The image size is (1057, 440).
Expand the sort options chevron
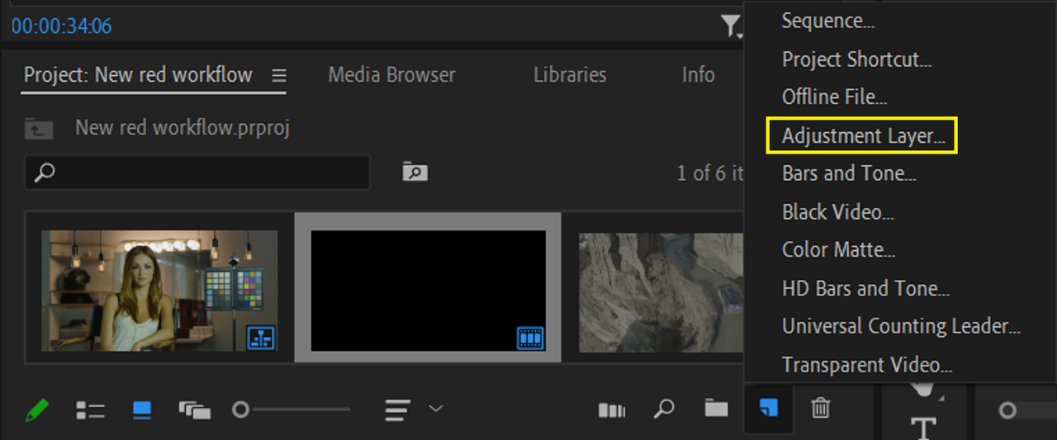point(436,409)
